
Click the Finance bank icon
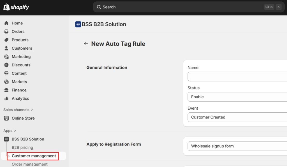[6, 90]
